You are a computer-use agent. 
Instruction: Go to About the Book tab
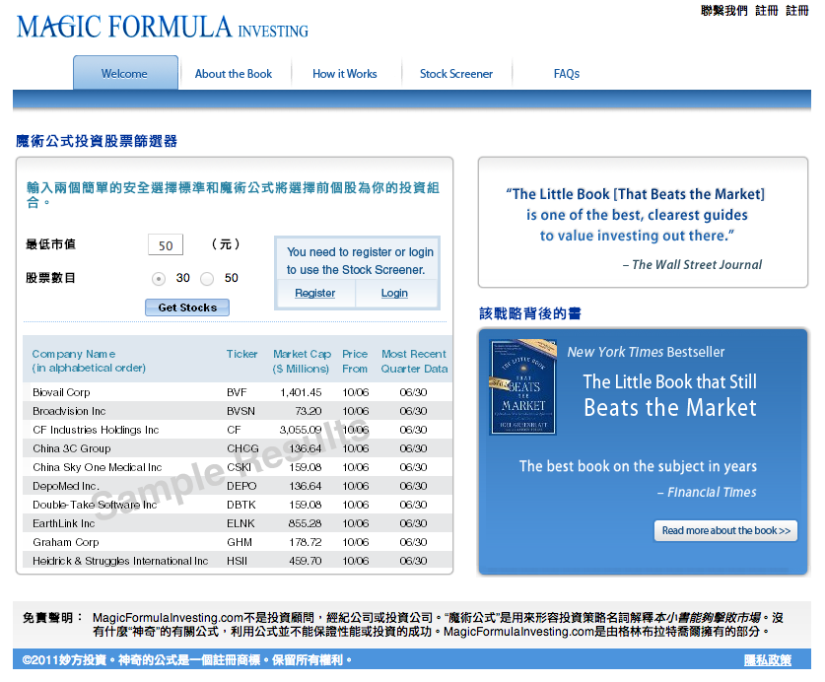coord(234,74)
